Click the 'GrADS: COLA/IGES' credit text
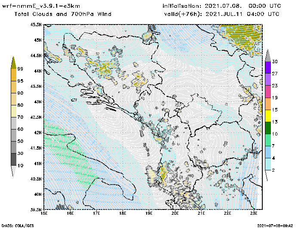Viewport: 301px width, 228px height. coord(18,226)
